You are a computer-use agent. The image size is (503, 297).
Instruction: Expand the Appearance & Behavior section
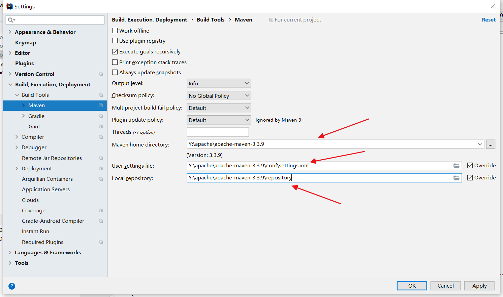pyautogui.click(x=10, y=32)
